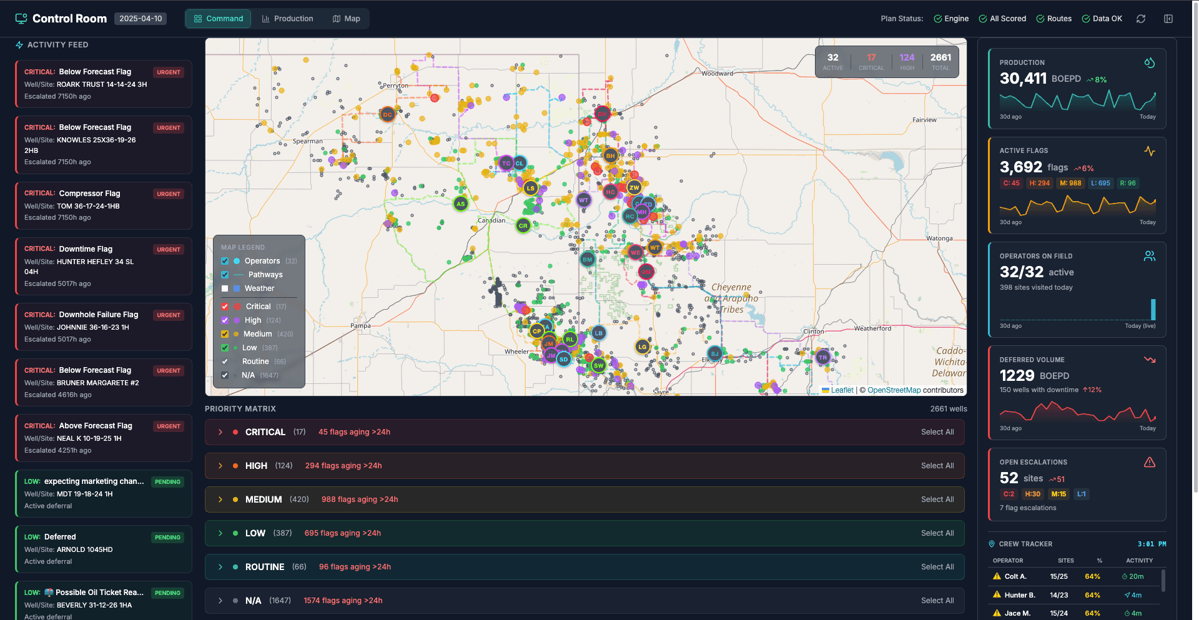
Task: Select All in CRITICAL row
Action: (x=937, y=432)
